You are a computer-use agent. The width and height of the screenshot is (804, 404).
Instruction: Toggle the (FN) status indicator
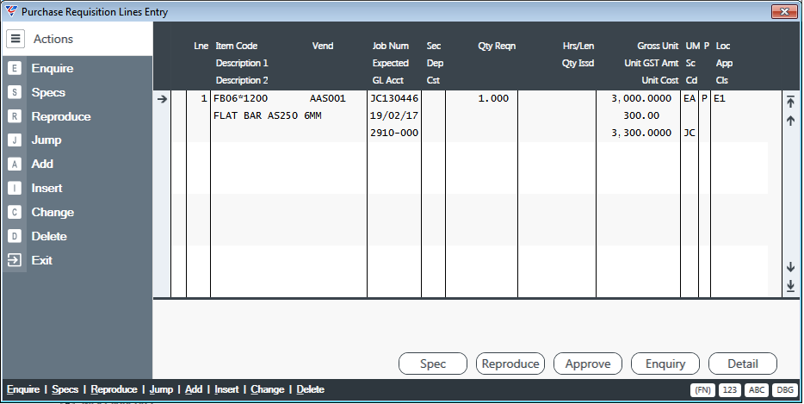tap(702, 390)
